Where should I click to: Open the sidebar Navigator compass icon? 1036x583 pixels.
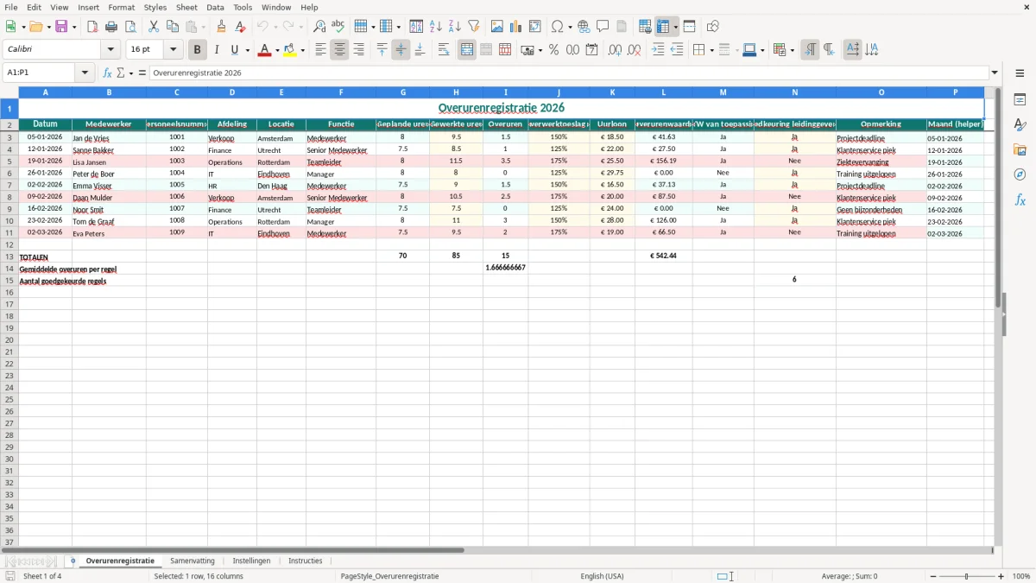[x=1020, y=174]
